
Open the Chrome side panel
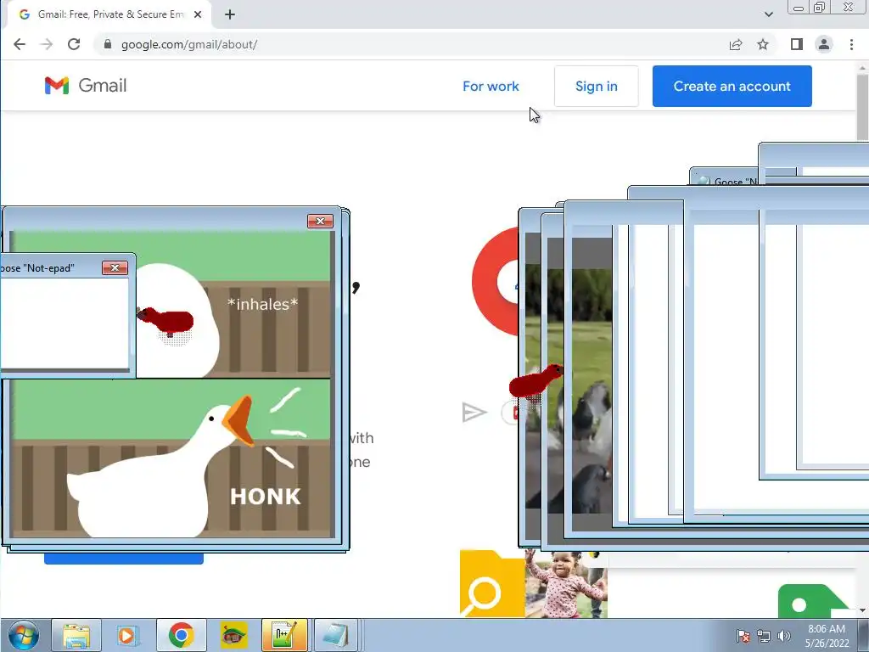796,44
